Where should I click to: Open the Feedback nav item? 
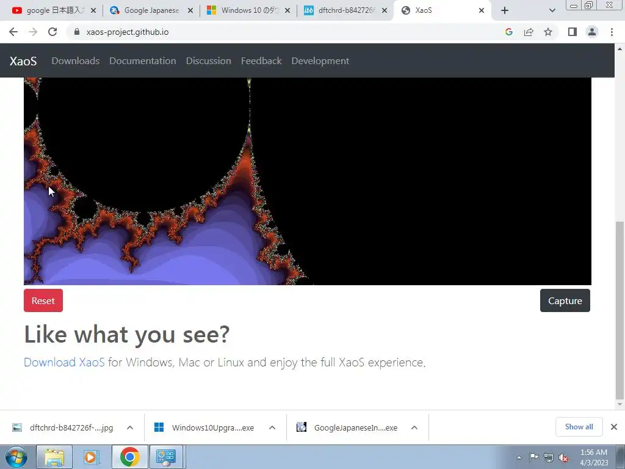(261, 61)
